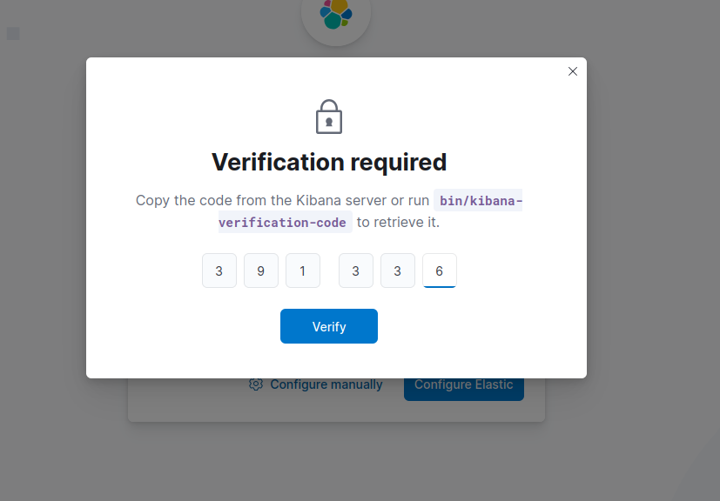720x501 pixels.
Task: Click the bin/kibana- code snippet
Action: pyautogui.click(x=478, y=201)
